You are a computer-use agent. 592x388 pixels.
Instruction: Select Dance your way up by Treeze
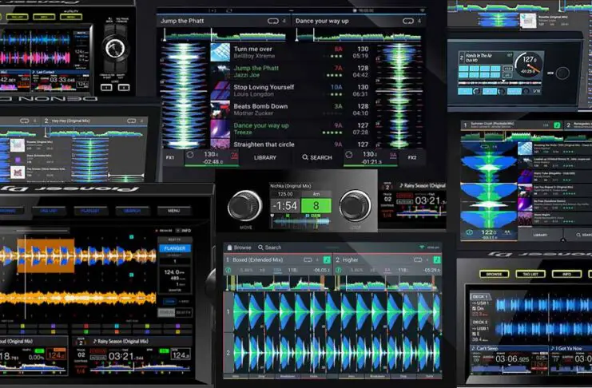[x=289, y=129]
